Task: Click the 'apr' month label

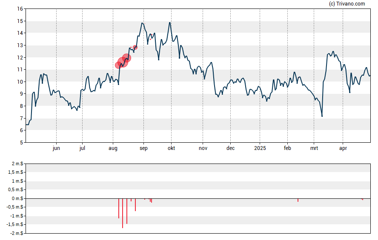Action: (x=343, y=148)
